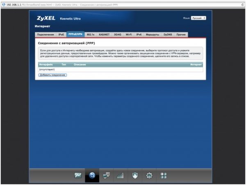This screenshot has width=246, height=185.
Task: Open the home network computers icon
Action: click(x=106, y=176)
